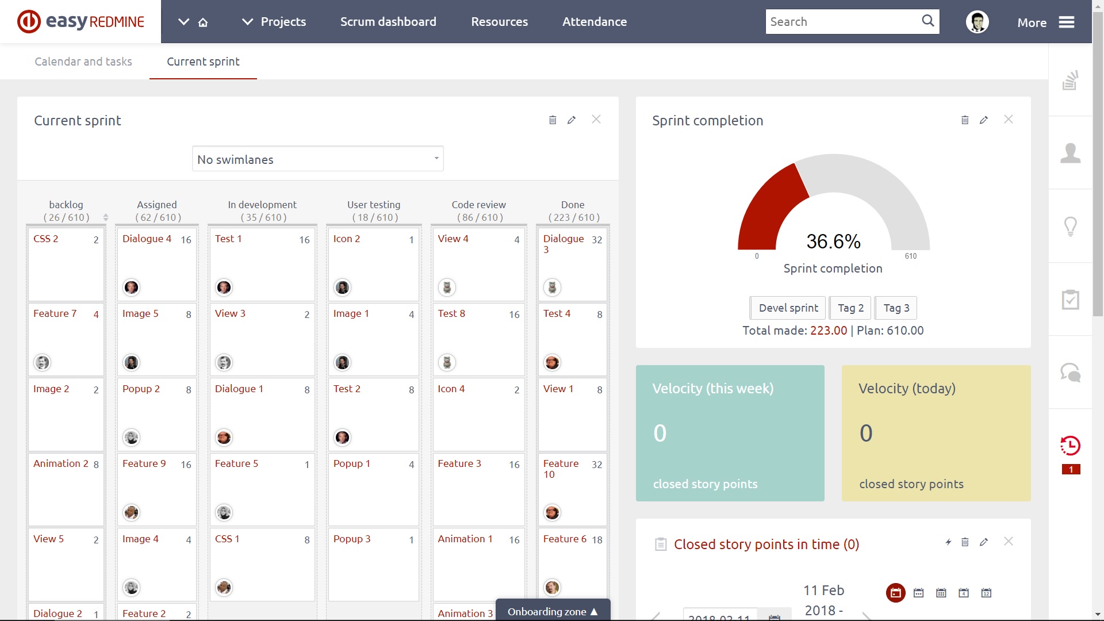The width and height of the screenshot is (1104, 621).
Task: Open the Dialogue 4 card
Action: tap(157, 264)
